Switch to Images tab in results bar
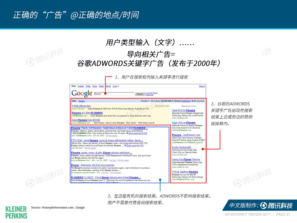 [82, 101]
